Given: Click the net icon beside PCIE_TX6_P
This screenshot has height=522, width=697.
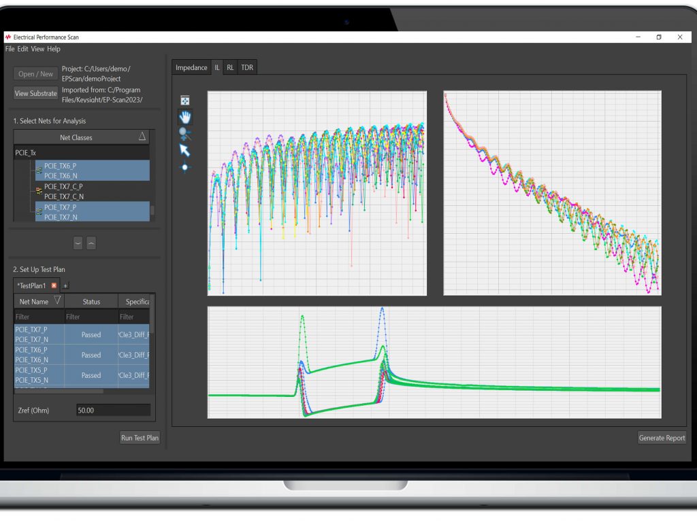Looking at the screenshot, I should coord(39,170).
